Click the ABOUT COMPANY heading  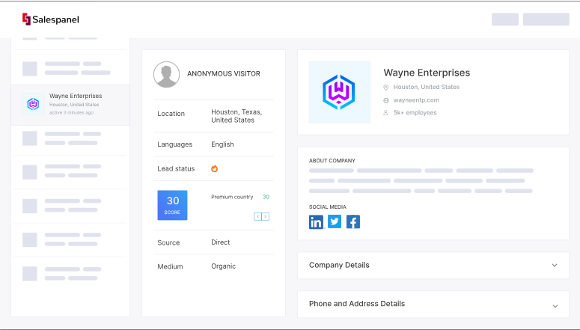coord(332,161)
